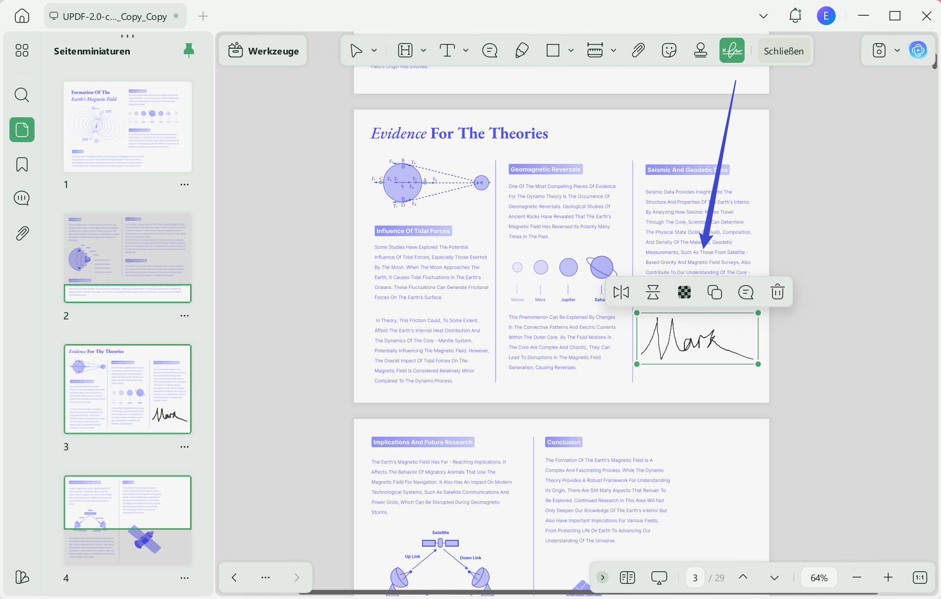Image resolution: width=941 pixels, height=599 pixels.
Task: Select the Mark signature on page
Action: (698, 339)
